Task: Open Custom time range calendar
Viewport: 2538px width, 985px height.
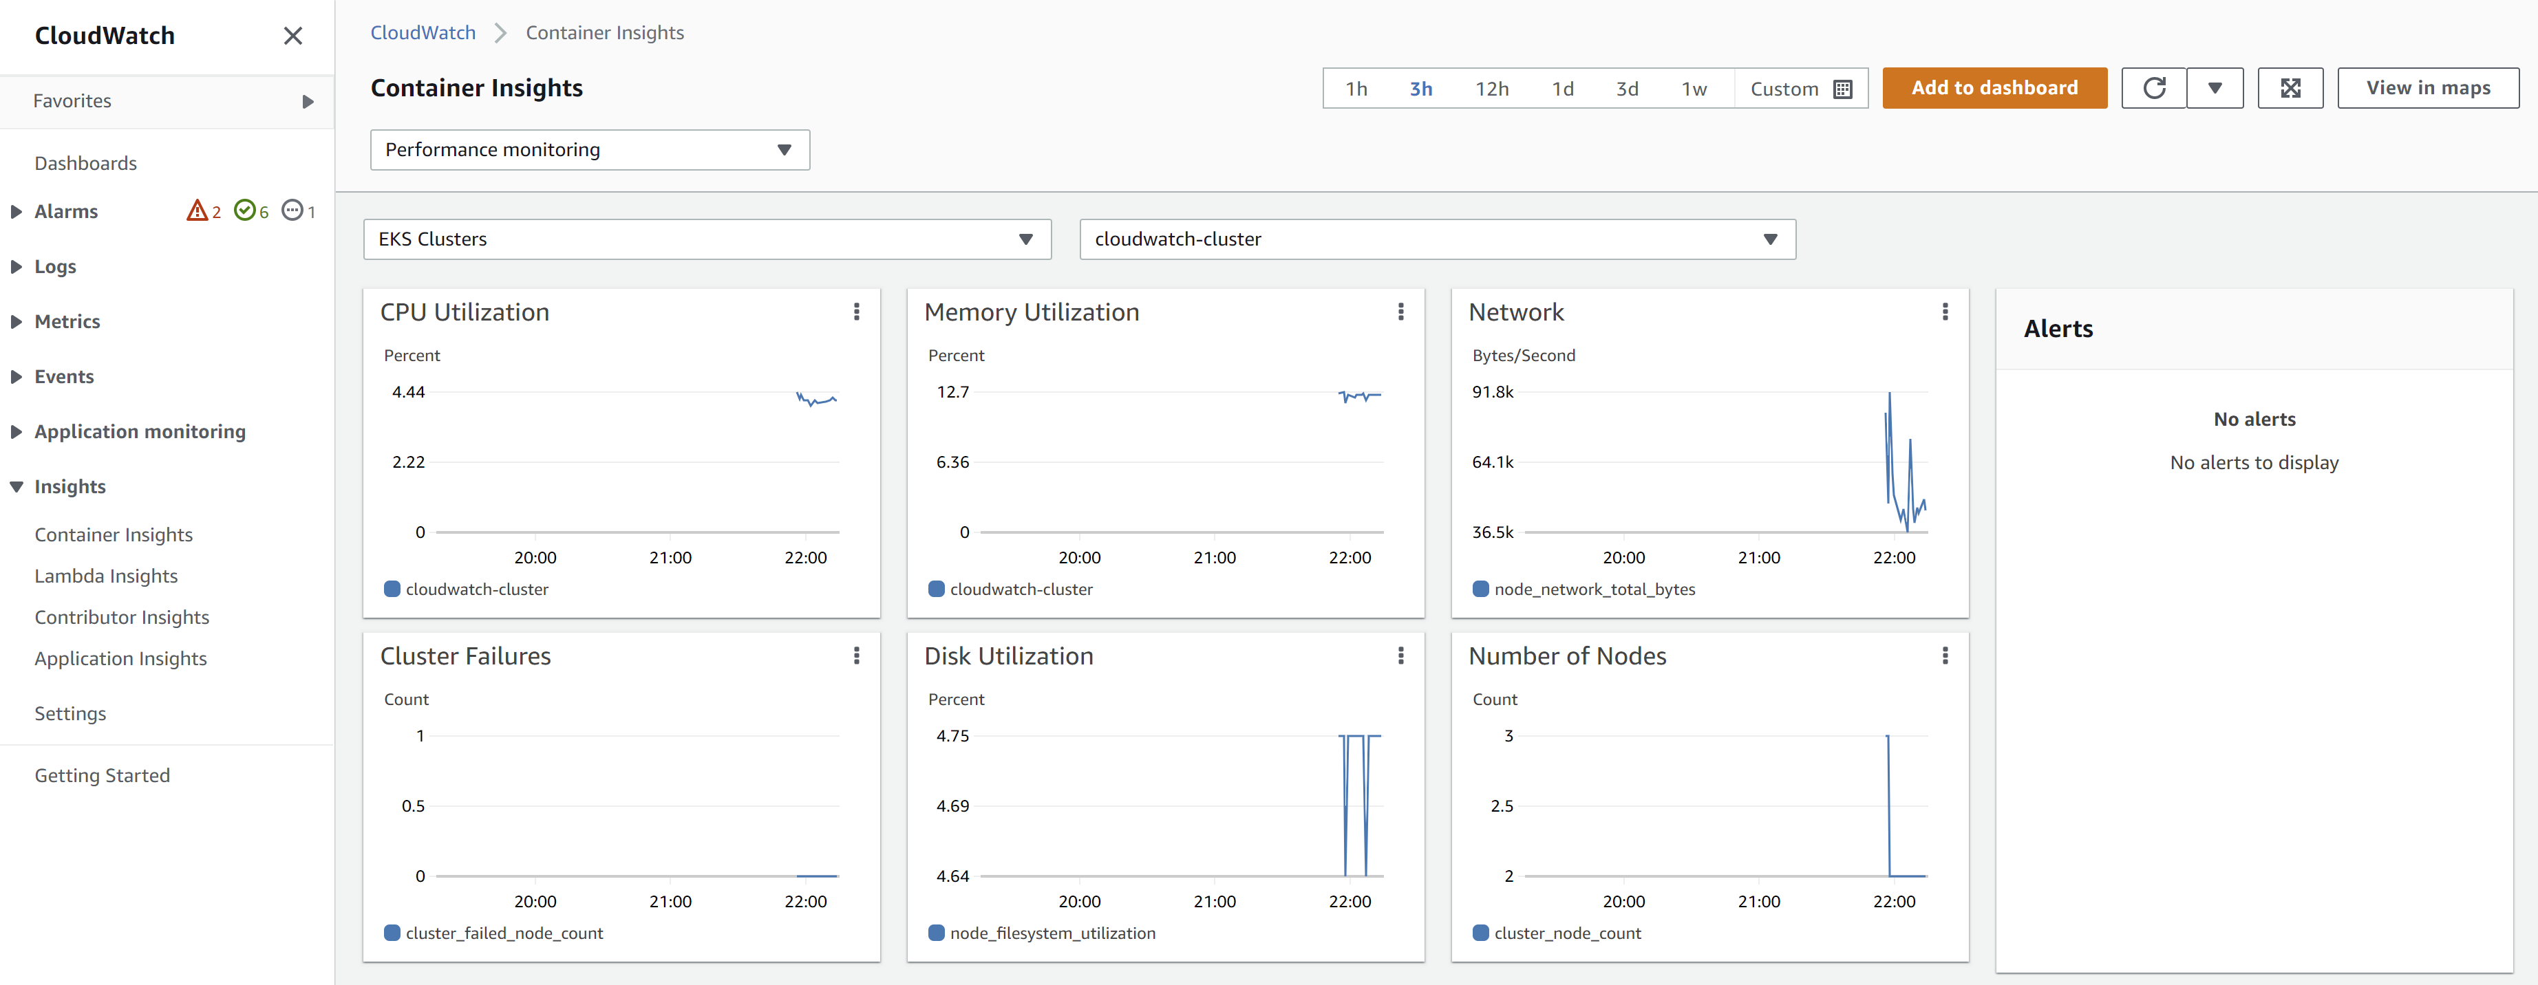Action: 1801,89
